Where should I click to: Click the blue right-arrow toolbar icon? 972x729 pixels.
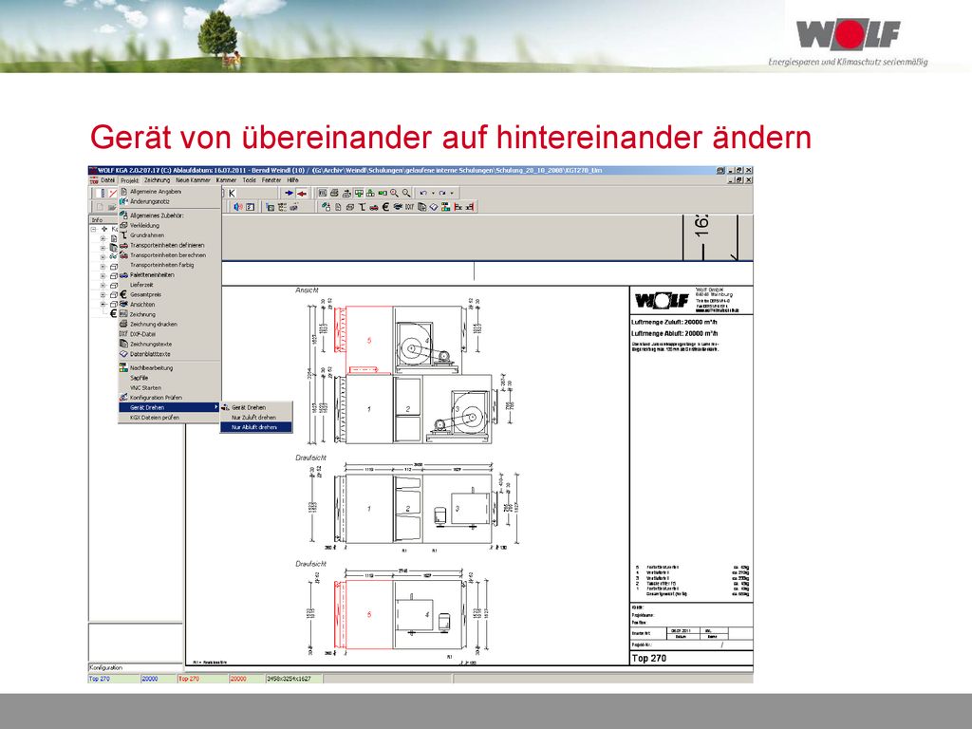289,194
